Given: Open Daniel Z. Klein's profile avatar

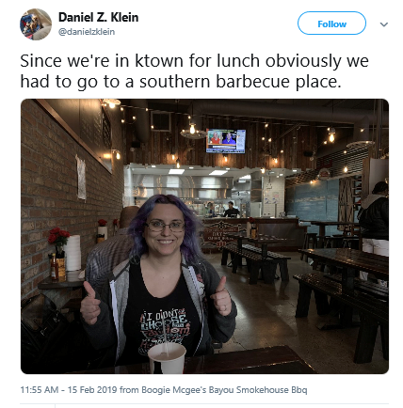Looking at the screenshot, I should pos(36,24).
